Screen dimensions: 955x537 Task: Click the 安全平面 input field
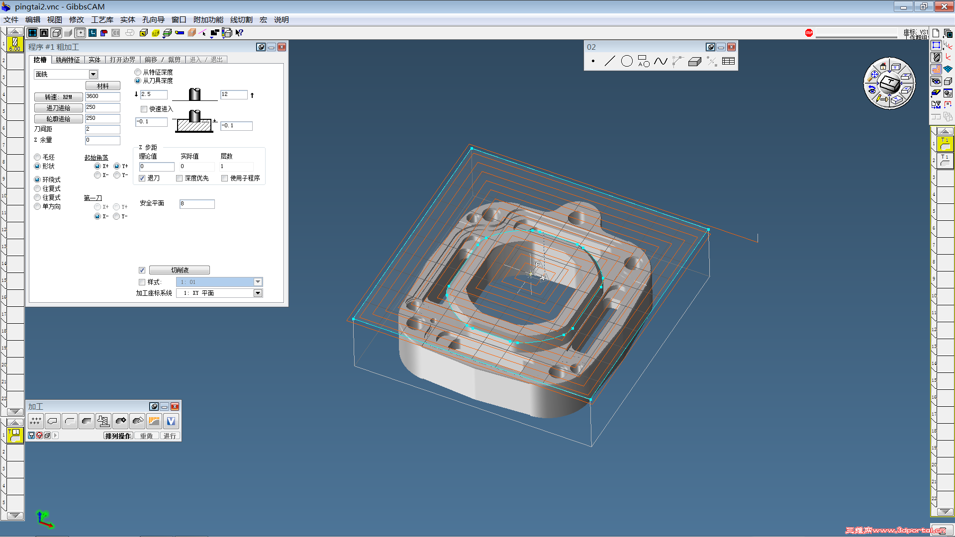point(197,204)
